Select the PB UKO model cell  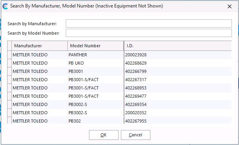[x=96, y=63]
